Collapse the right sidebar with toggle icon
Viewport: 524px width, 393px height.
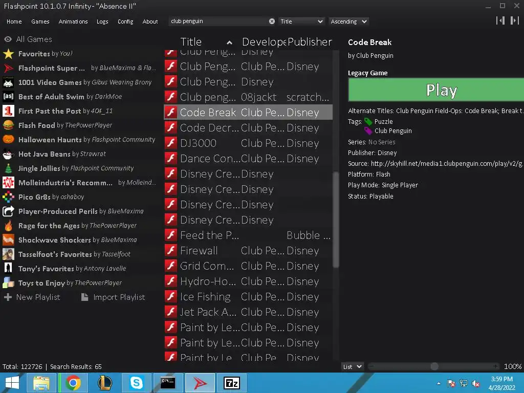pos(515,20)
